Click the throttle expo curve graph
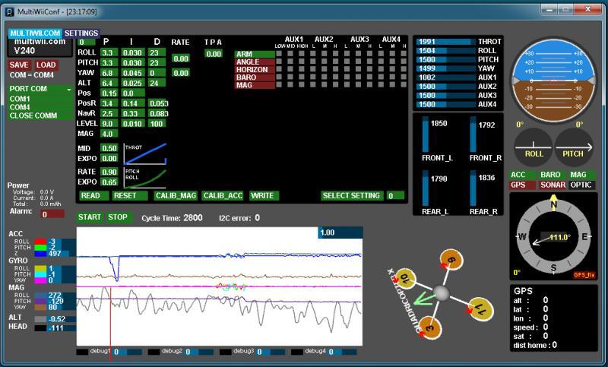Image resolution: width=608 pixels, height=367 pixels. coord(144,153)
